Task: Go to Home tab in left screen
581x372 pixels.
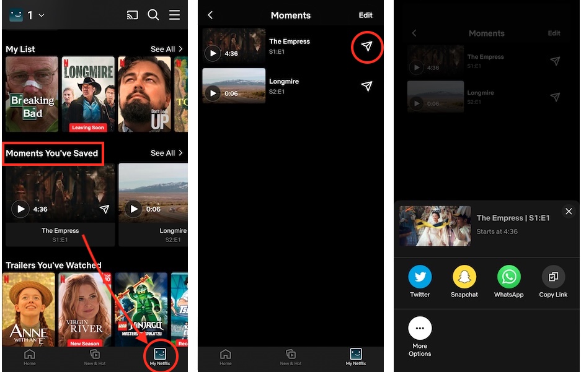Action: (x=30, y=357)
